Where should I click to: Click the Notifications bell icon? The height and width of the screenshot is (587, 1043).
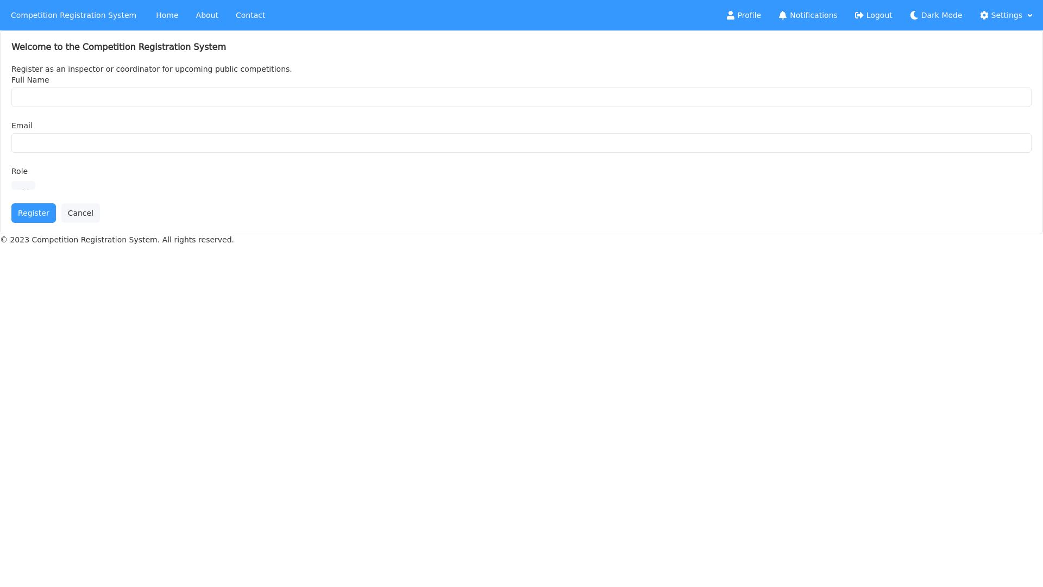pyautogui.click(x=782, y=15)
